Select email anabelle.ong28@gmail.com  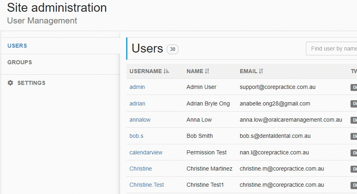pos(275,103)
